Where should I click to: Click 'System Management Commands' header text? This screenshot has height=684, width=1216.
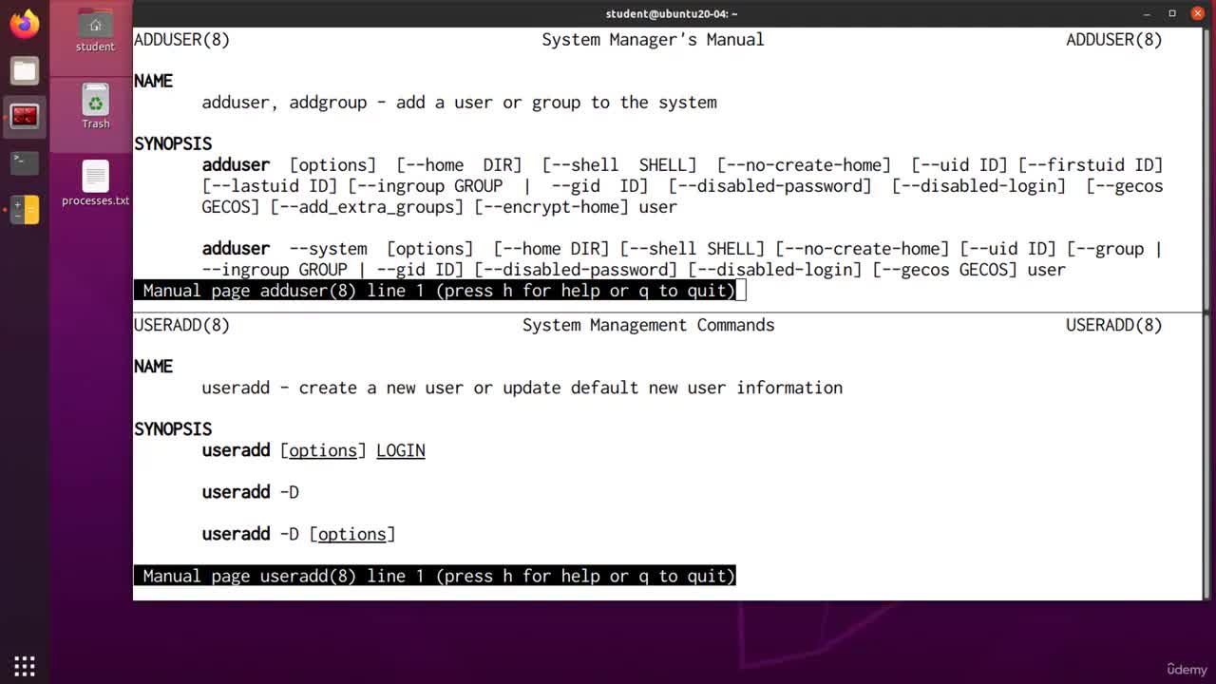648,325
